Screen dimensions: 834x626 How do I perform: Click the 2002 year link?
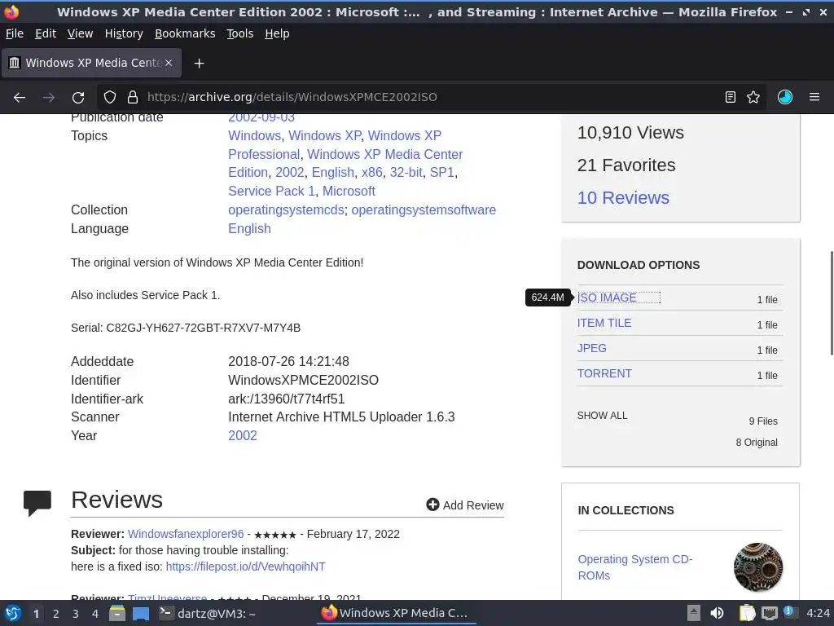243,435
